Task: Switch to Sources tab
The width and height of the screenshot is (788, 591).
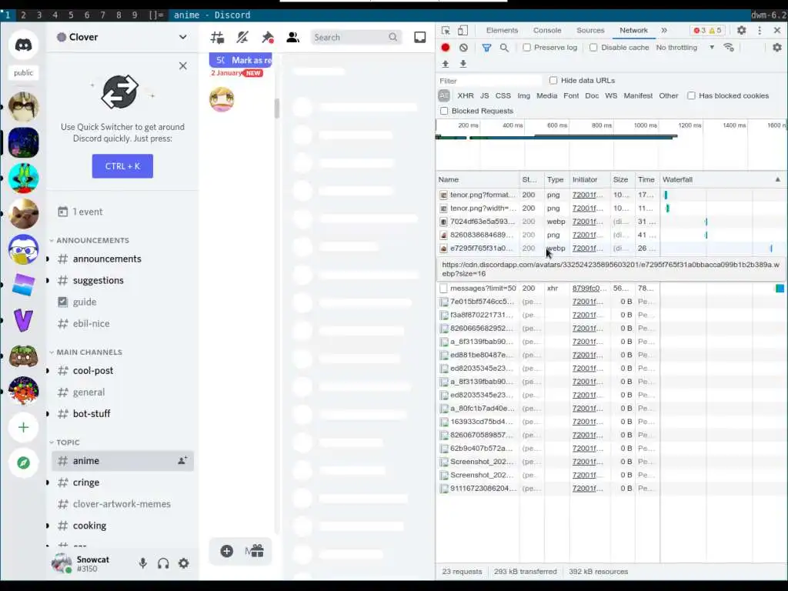Action: click(x=590, y=30)
